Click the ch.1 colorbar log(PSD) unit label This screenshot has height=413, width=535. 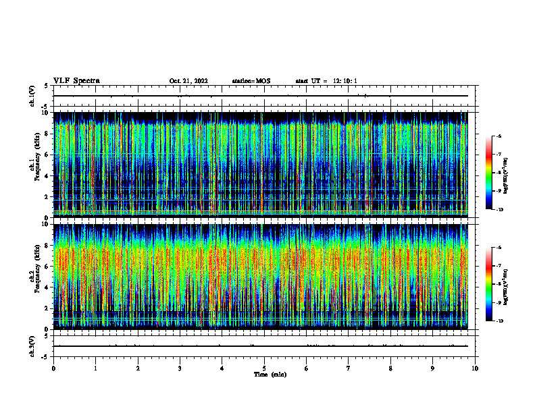coord(506,176)
